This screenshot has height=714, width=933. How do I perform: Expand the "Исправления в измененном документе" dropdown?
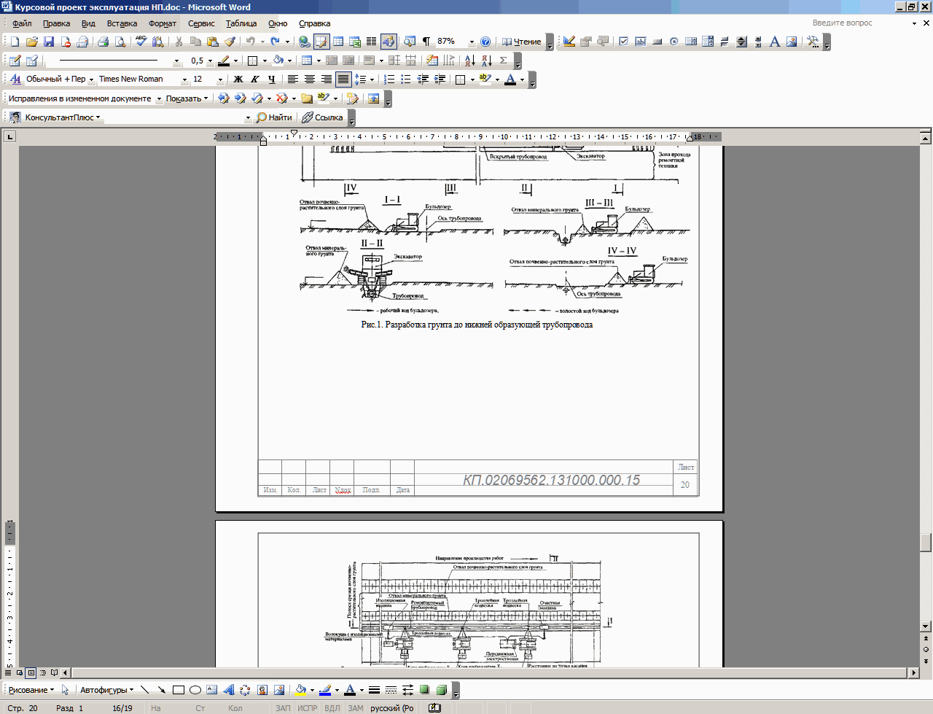pos(159,98)
